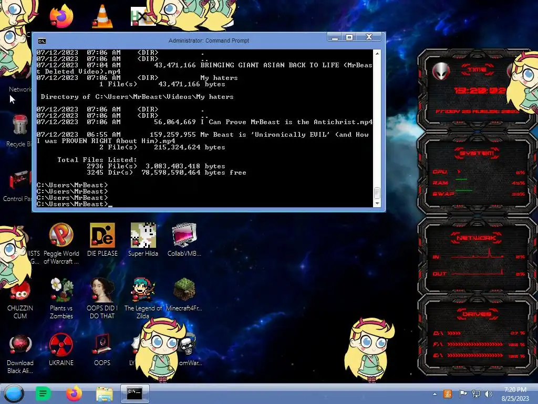
Task: Click the RAM label in System widget
Action: pos(440,183)
